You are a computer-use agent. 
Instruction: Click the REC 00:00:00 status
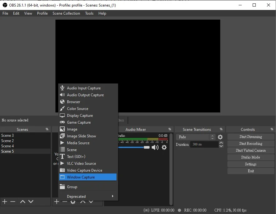click(x=195, y=210)
